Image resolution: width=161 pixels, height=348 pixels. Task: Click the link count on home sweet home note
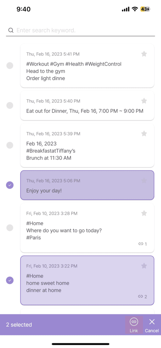143,296
